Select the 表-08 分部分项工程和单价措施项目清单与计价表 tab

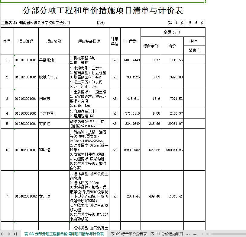click(x=64, y=234)
